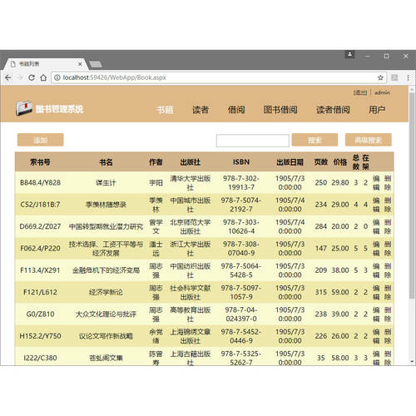Delete the F113.4/X291 book row
416x416 pixels.
coord(388,270)
